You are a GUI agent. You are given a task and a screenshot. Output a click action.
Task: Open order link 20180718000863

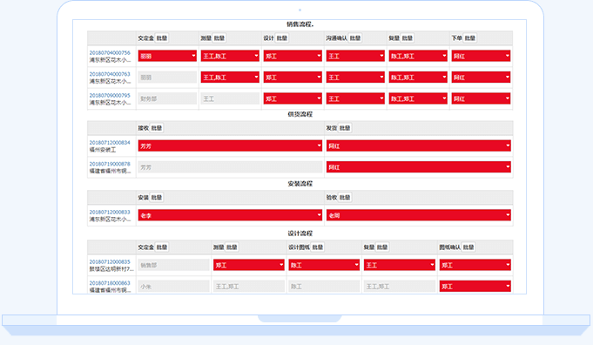(x=110, y=283)
